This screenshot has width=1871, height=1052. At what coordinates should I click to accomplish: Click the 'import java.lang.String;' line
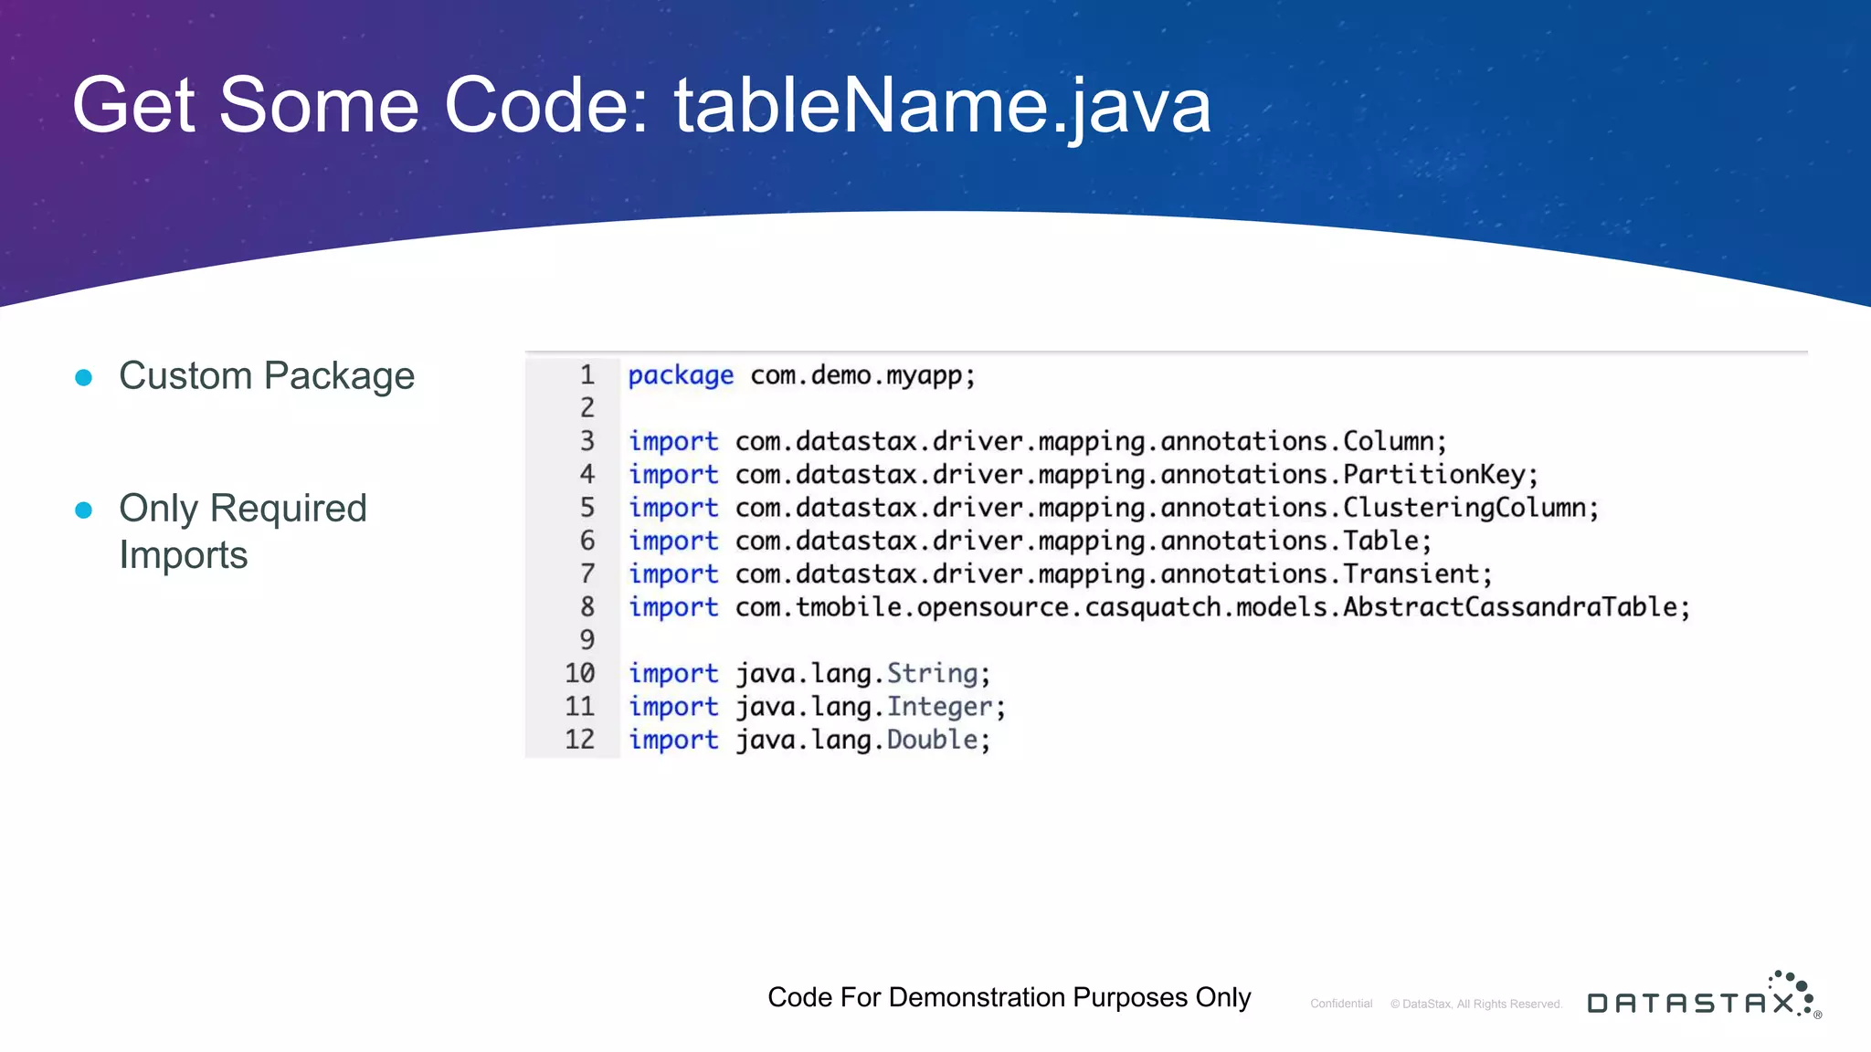coord(809,674)
